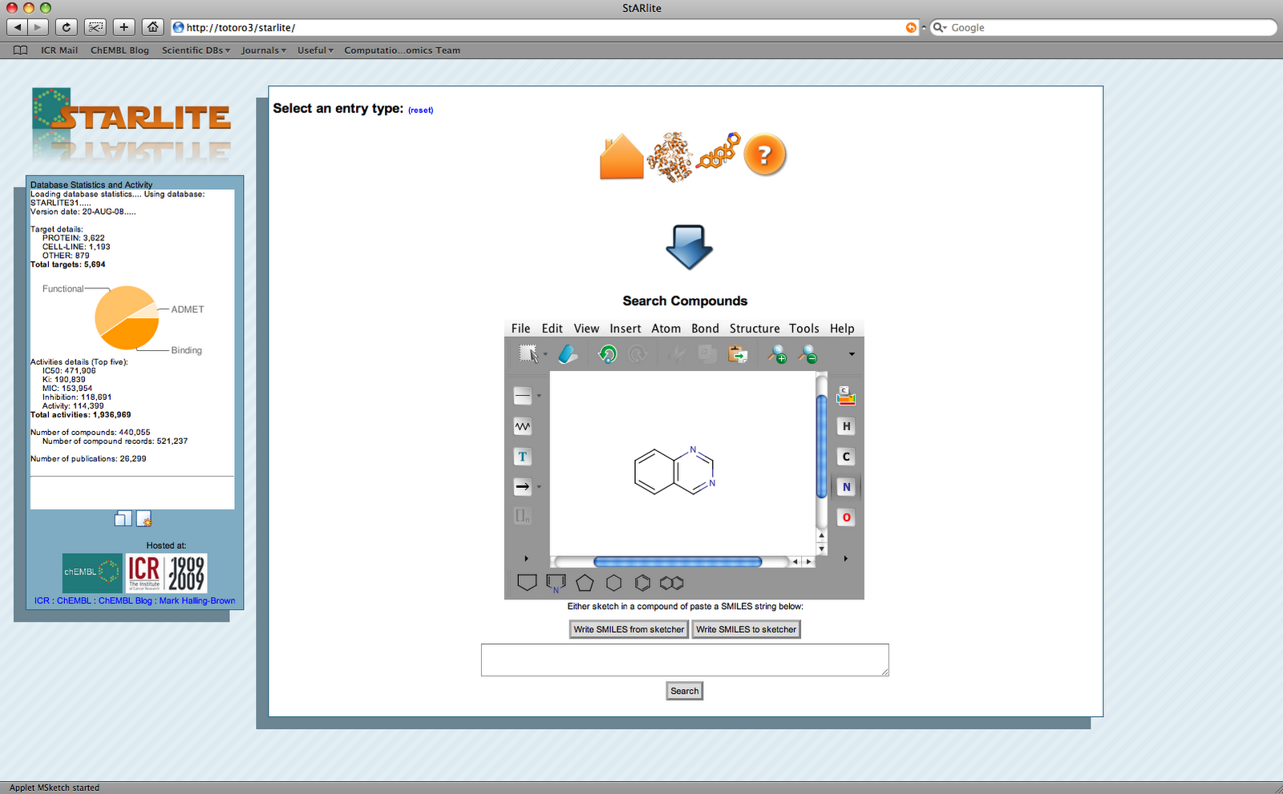Click the grayed redo arrow icon
The width and height of the screenshot is (1283, 794).
pyautogui.click(x=637, y=353)
